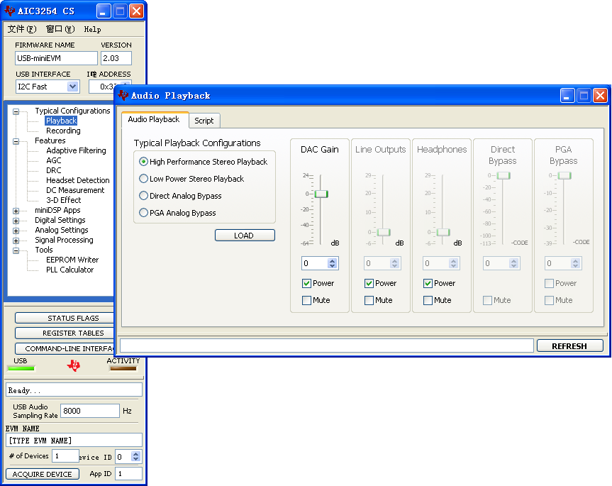Viewport: 612px width, 486px height.
Task: Open 3-D Effect feature
Action: pos(64,200)
